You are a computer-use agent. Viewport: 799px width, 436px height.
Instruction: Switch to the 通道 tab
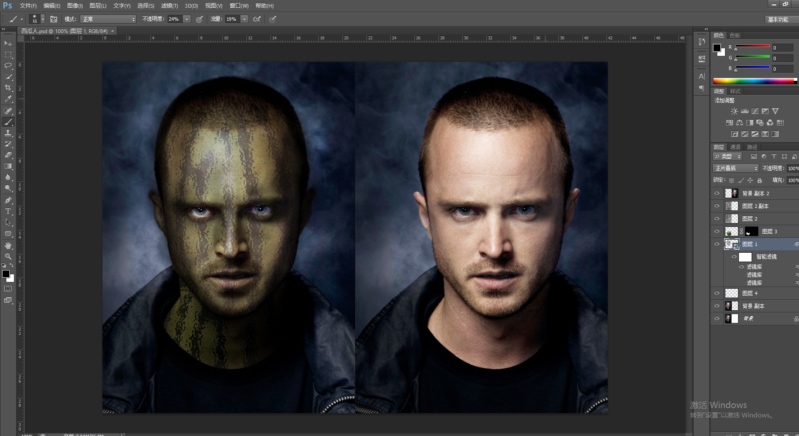click(735, 147)
